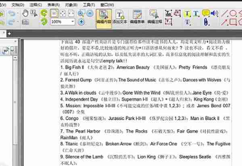Select the Arrow drawing tool
The height and width of the screenshot is (166, 242).
pyautogui.click(x=224, y=22)
